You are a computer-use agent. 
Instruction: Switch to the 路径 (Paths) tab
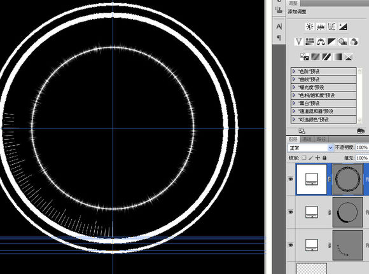pos(321,139)
